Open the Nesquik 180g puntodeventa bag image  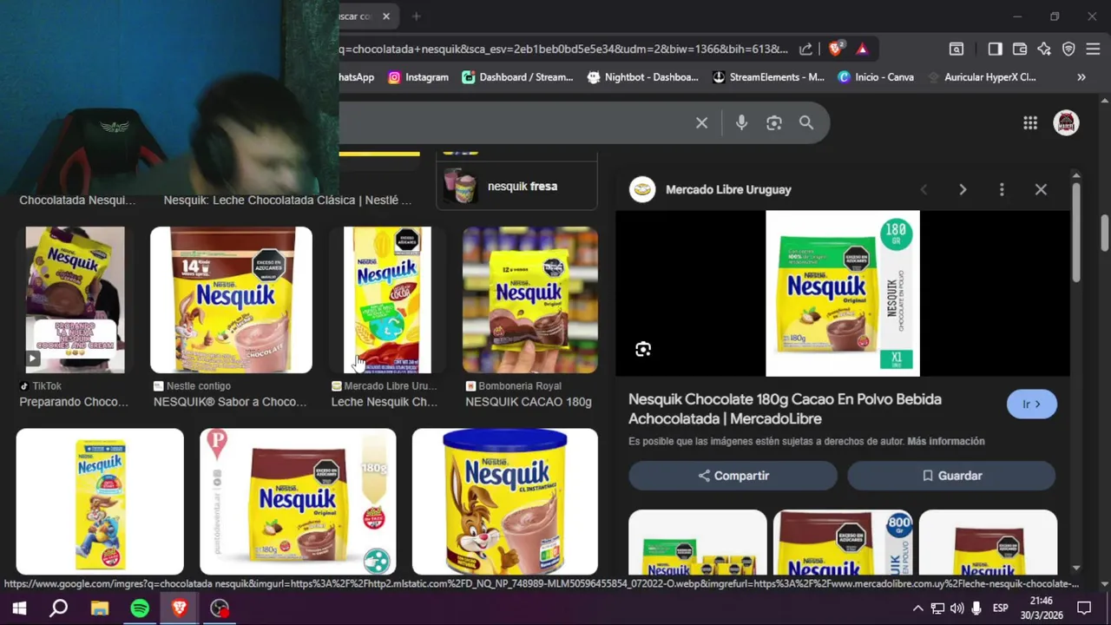pyautogui.click(x=298, y=502)
